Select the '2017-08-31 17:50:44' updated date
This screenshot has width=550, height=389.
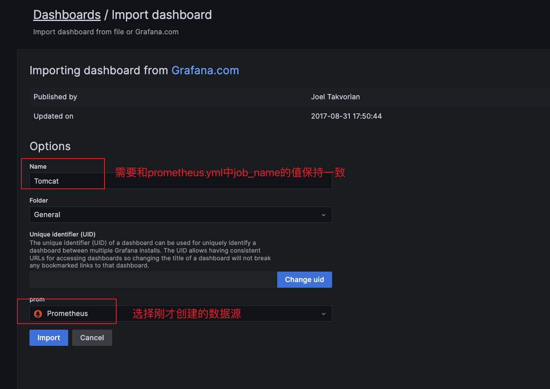(346, 116)
